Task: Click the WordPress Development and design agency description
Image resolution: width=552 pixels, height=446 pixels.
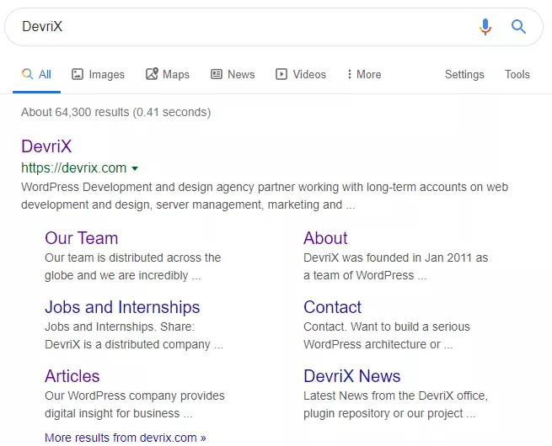Action: point(265,196)
